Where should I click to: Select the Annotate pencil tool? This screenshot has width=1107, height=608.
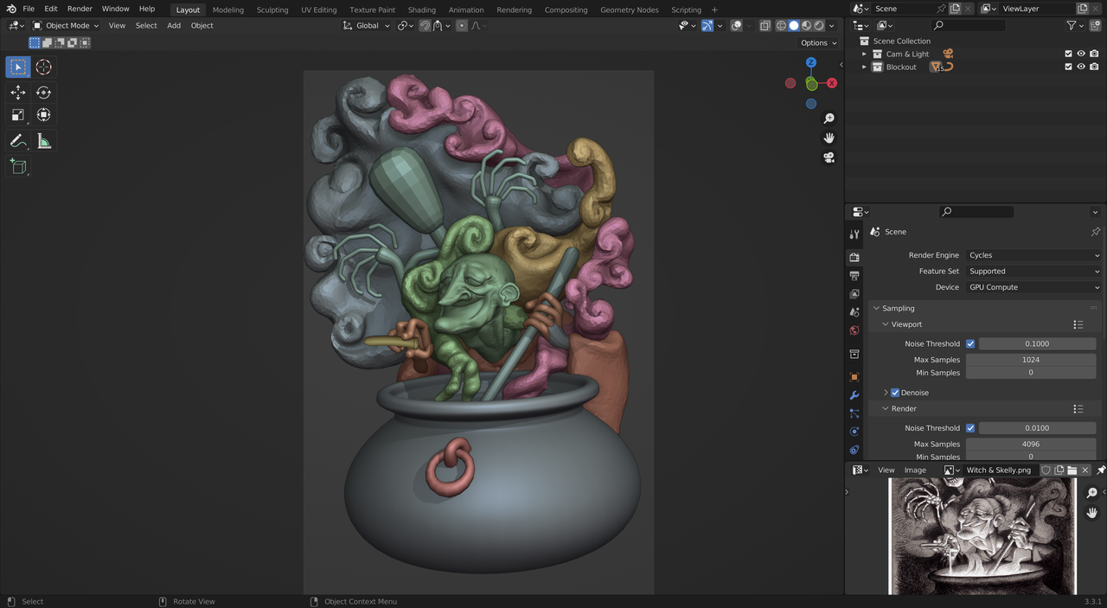(x=18, y=141)
